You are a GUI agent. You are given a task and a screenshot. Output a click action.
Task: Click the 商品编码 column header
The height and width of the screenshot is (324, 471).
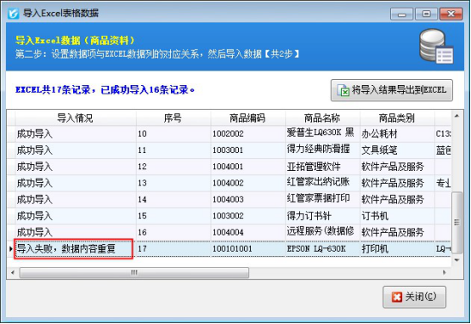click(x=247, y=118)
